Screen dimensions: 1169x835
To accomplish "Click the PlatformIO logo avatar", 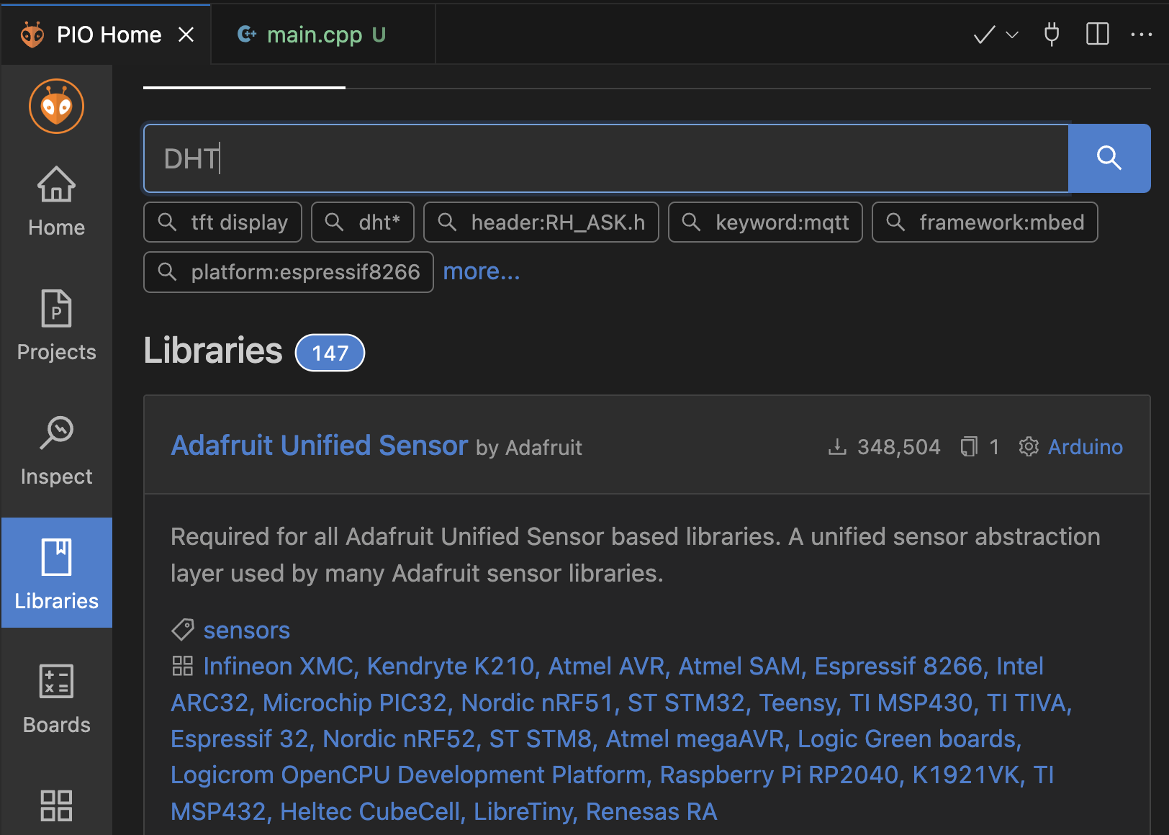I will point(56,106).
